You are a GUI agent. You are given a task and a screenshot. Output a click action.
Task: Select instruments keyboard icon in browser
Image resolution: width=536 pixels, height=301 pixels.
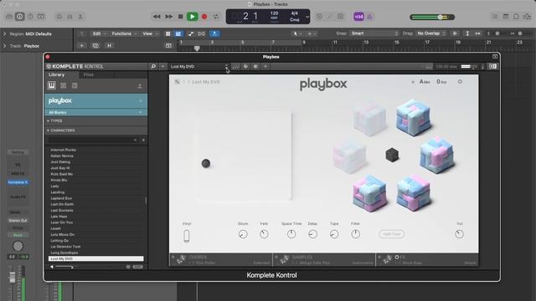click(52, 85)
